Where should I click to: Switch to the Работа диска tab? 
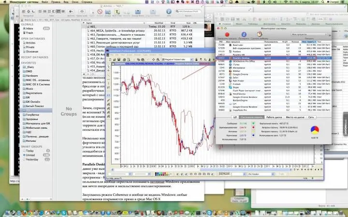[274, 117]
